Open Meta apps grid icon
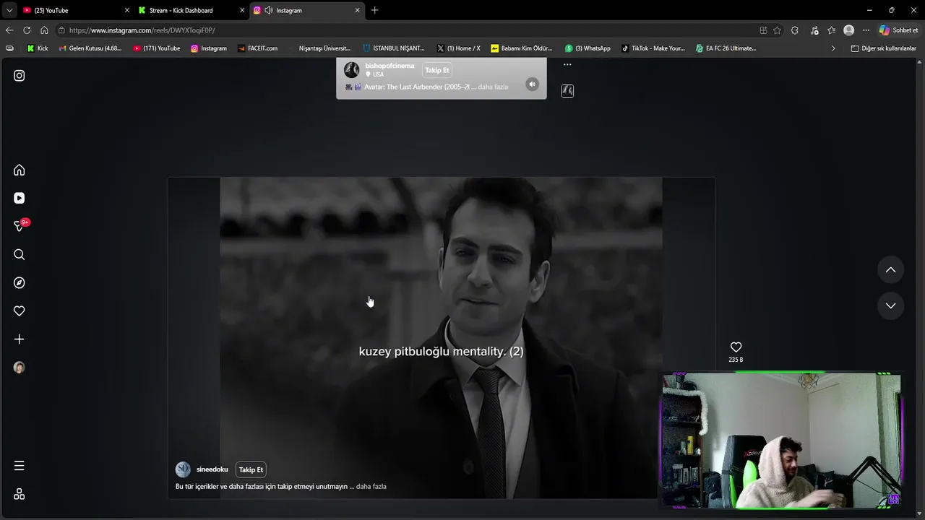 click(20, 494)
